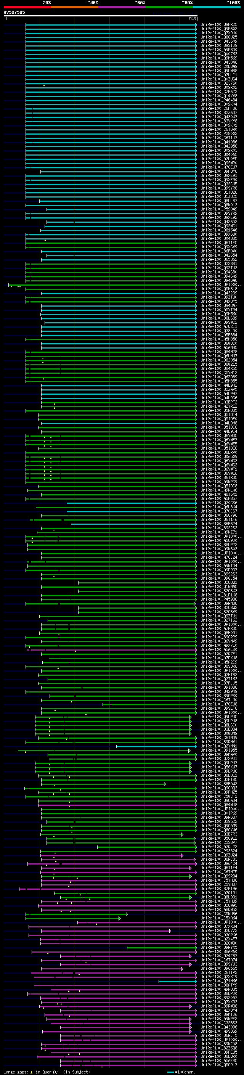244x1075 pixels.
Task: Select label UniRef100_Q41086
Action: tap(219, 142)
